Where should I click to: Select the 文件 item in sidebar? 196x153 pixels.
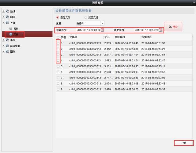coord(15,34)
